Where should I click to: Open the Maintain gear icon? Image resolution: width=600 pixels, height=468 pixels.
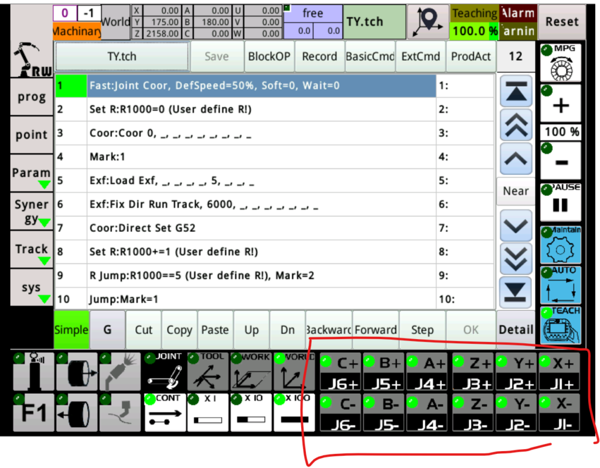[561, 245]
